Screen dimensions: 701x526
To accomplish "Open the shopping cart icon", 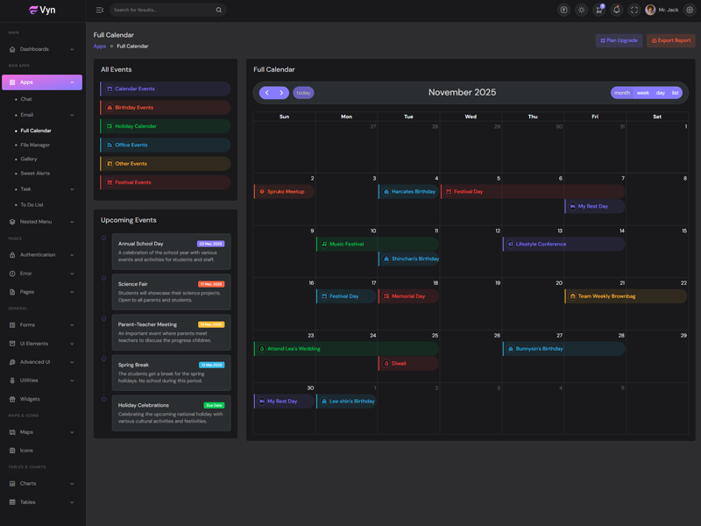I will pyautogui.click(x=598, y=10).
